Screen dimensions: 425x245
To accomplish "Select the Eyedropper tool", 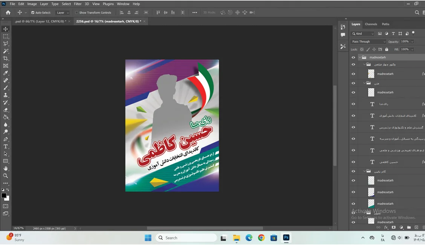I will [5, 73].
